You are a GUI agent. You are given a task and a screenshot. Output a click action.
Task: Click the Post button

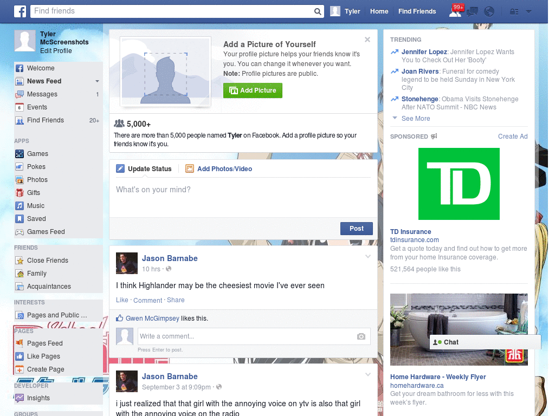357,229
